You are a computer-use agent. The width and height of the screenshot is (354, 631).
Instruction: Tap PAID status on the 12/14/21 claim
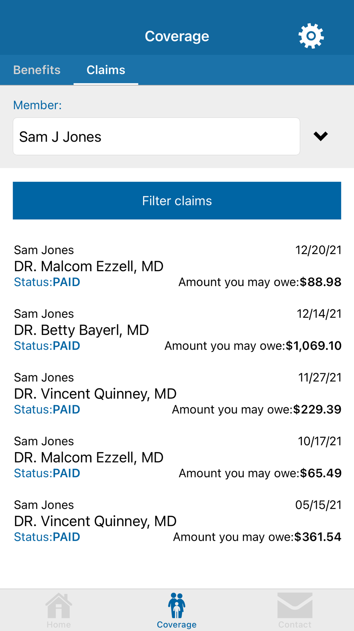pos(66,346)
